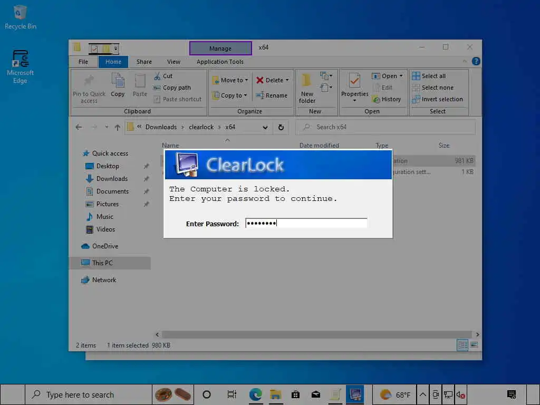The image size is (540, 405).
Task: Expand the address bar history dropdown
Action: [x=265, y=127]
